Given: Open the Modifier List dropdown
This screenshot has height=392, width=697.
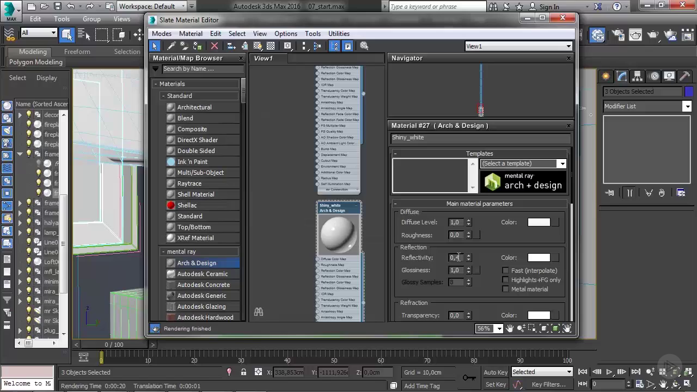Looking at the screenshot, I should [647, 106].
